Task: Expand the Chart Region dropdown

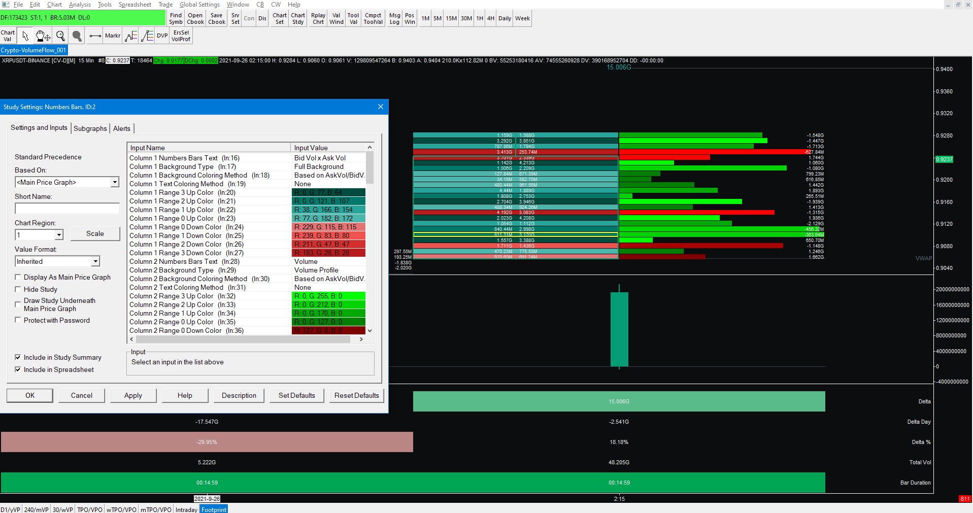Action: click(x=59, y=235)
